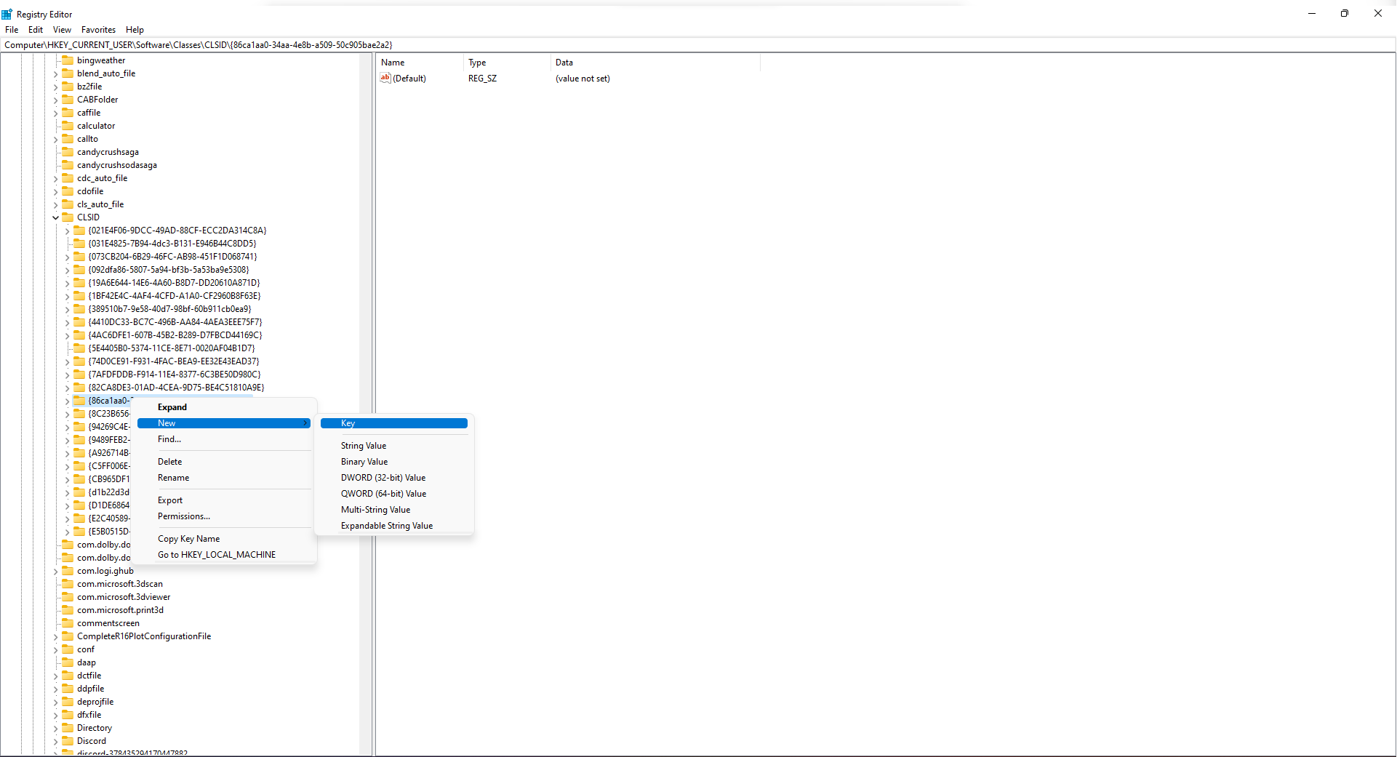Click the REG_SZ type cell
This screenshot has height=757, width=1397.
(483, 79)
